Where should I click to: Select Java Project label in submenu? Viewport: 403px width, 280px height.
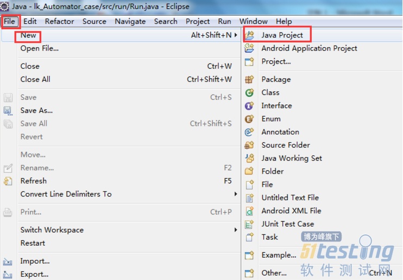point(282,35)
